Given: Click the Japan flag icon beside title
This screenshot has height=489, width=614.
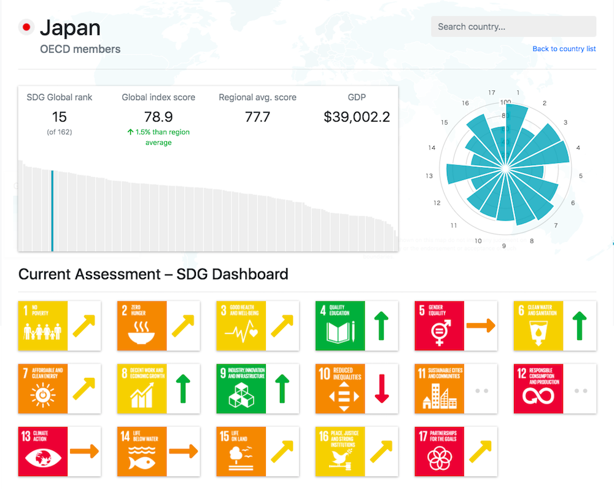Looking at the screenshot, I should [26, 27].
